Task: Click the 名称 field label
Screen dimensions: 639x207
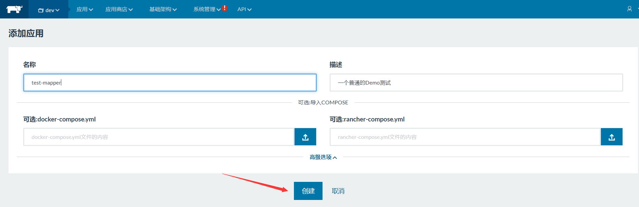Action: 30,64
